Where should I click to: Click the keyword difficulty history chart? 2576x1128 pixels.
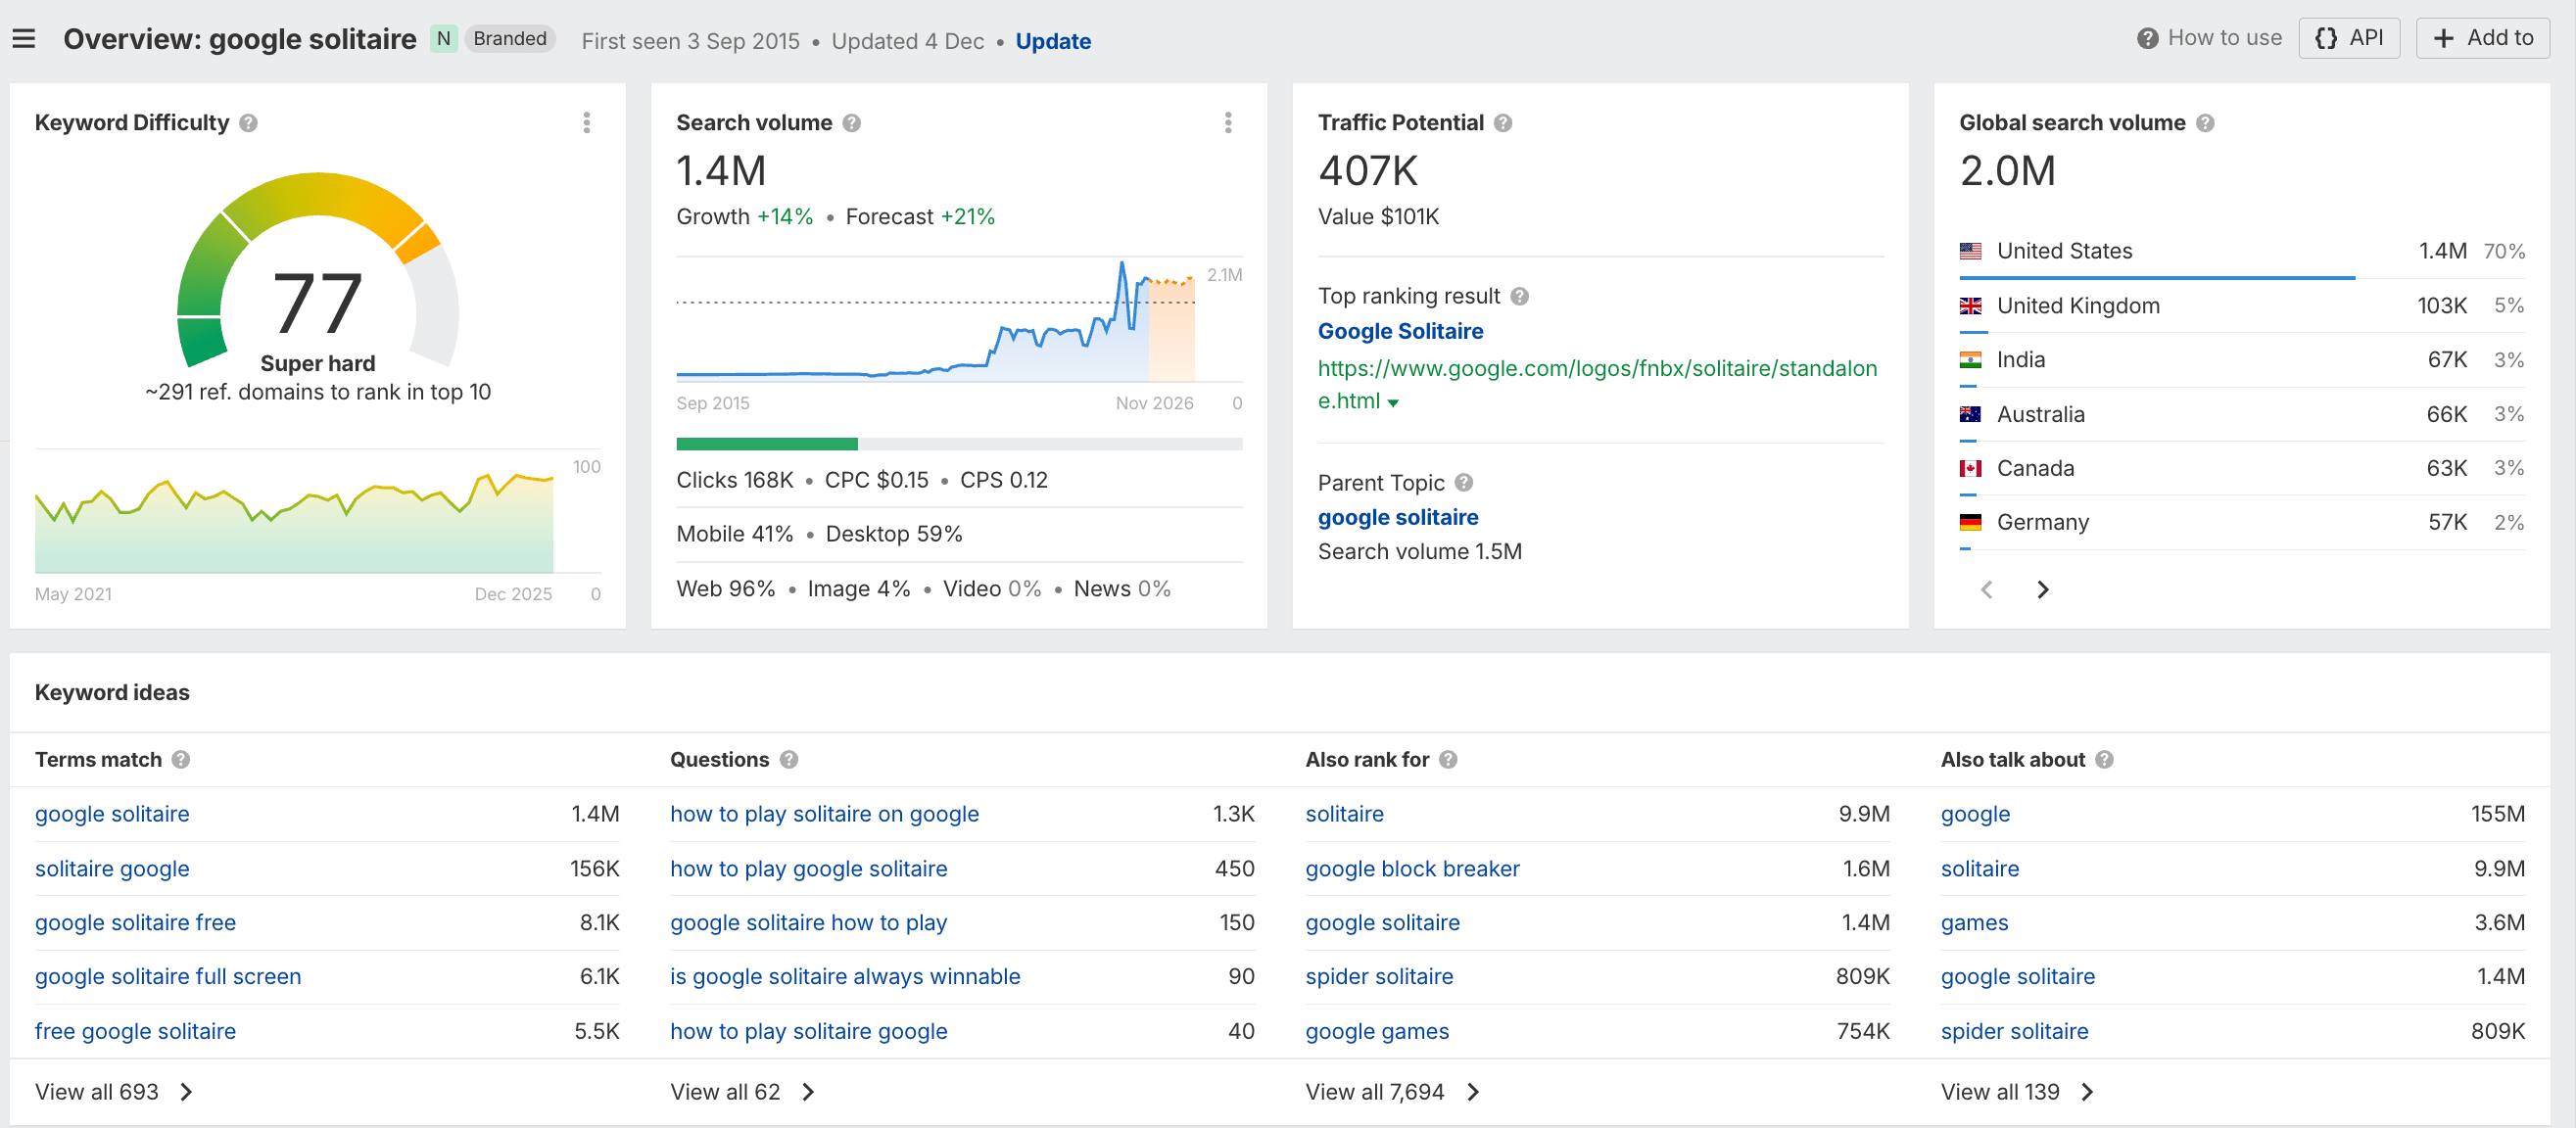coord(294,520)
